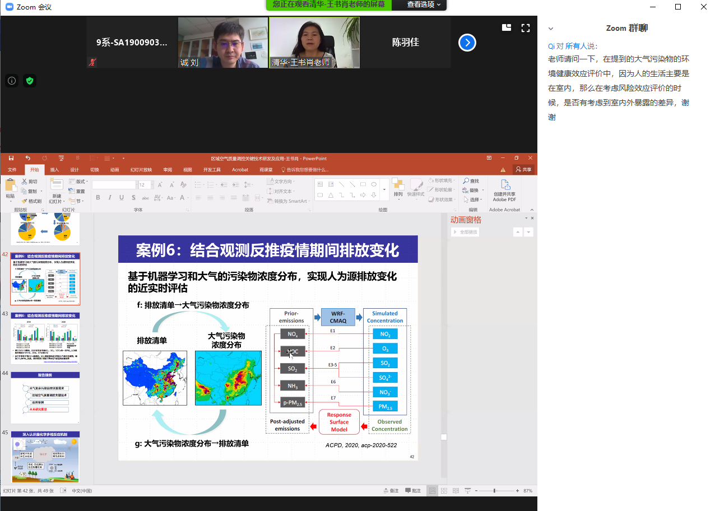Open the 幻灯片放映 ribbon tab
715x511 pixels.
coord(141,170)
